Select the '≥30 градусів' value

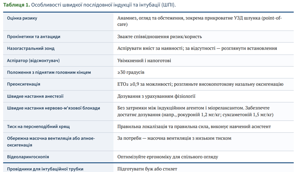pyautogui.click(x=131, y=72)
